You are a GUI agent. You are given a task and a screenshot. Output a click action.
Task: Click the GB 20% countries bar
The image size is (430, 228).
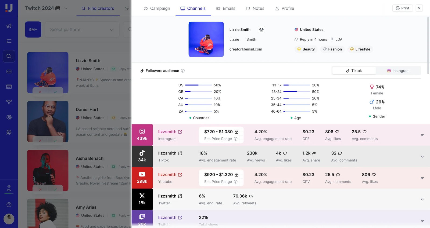[199, 92]
